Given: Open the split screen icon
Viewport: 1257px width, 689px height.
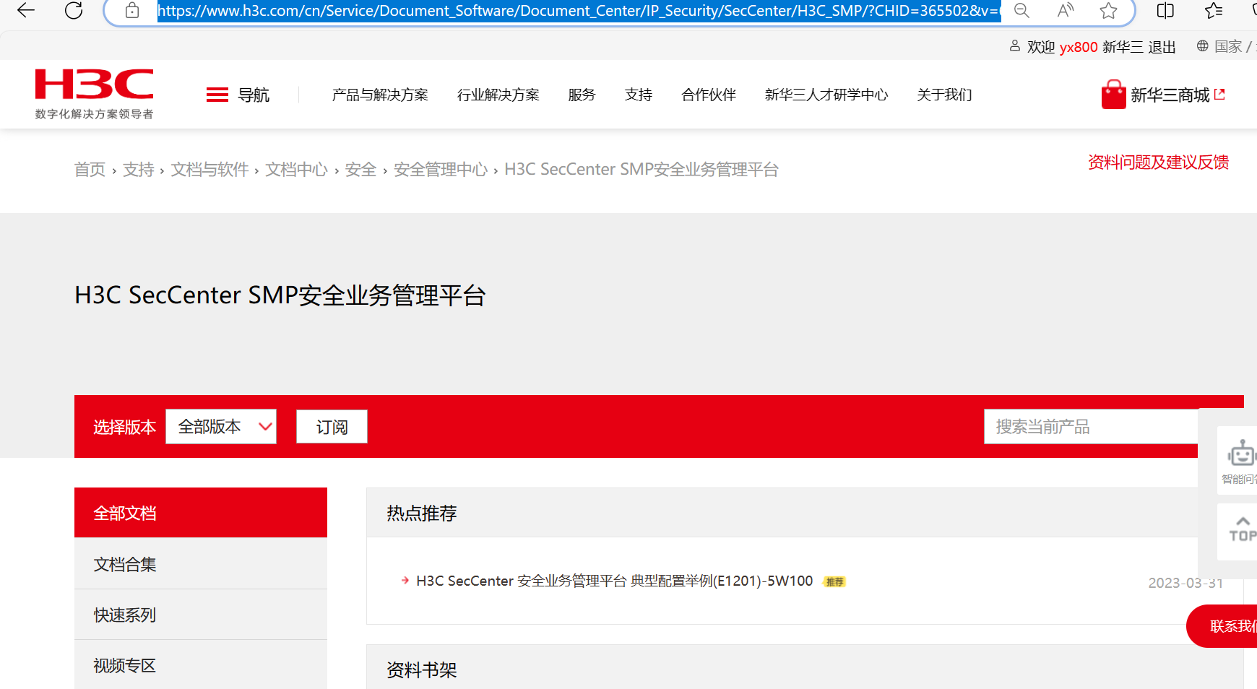Looking at the screenshot, I should point(1165,10).
